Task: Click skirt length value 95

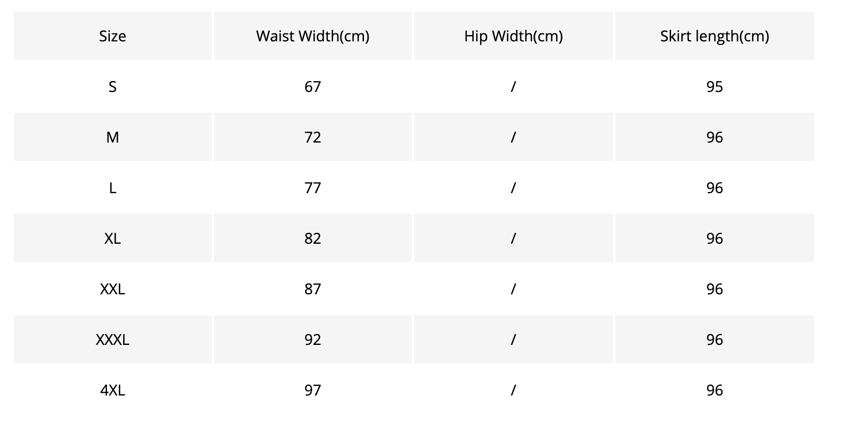Action: (715, 86)
